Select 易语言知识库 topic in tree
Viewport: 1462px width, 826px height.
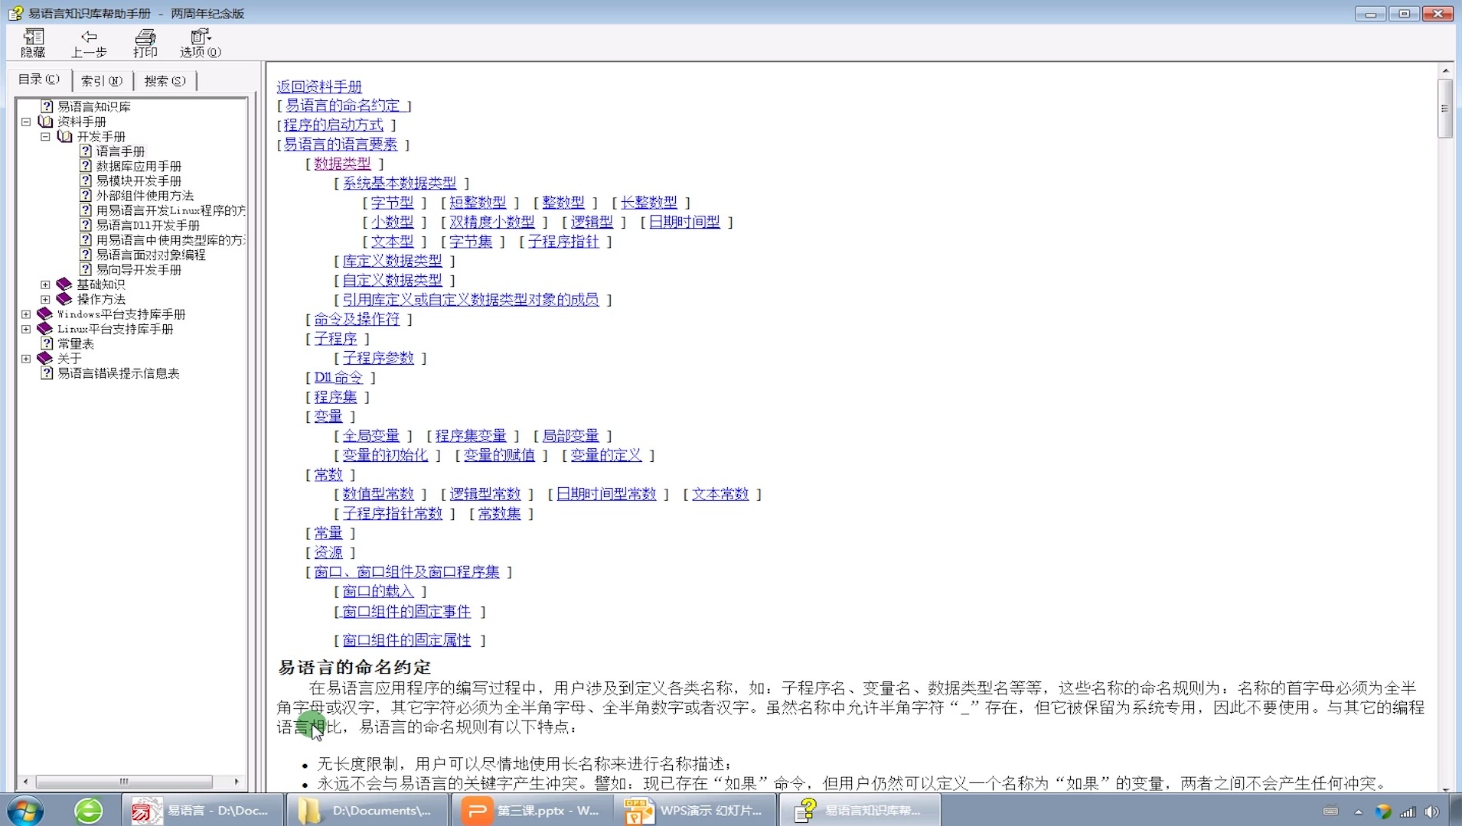[x=94, y=106]
